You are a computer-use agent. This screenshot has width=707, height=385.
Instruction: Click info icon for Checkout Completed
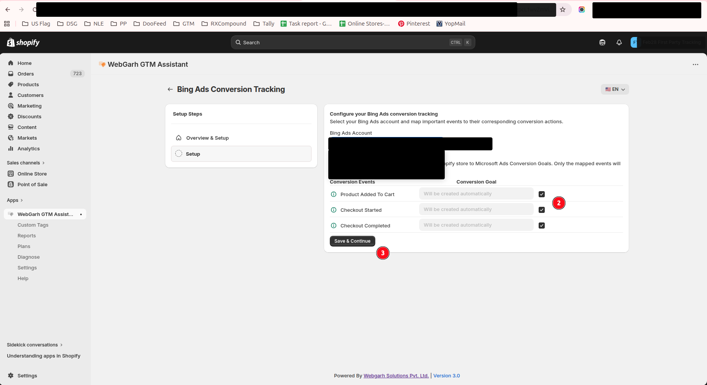point(334,226)
